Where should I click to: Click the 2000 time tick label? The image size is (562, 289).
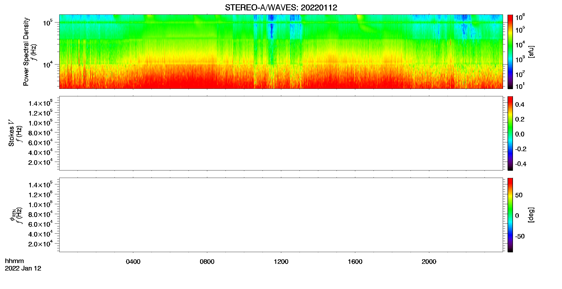point(429,262)
